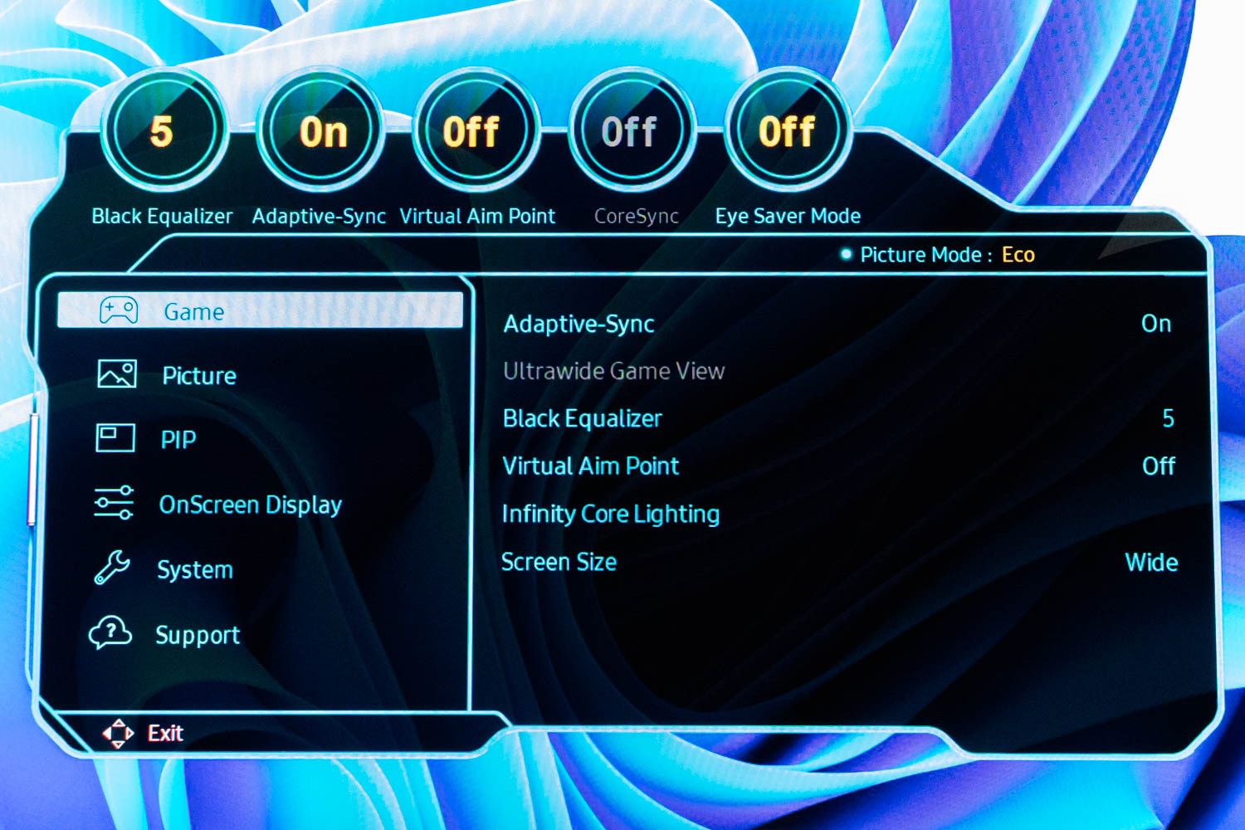1245x830 pixels.
Task: Click Exit to close the menu
Action: pos(165,733)
